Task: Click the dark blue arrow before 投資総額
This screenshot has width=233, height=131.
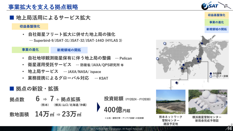Action: pyautogui.click(x=99, y=107)
